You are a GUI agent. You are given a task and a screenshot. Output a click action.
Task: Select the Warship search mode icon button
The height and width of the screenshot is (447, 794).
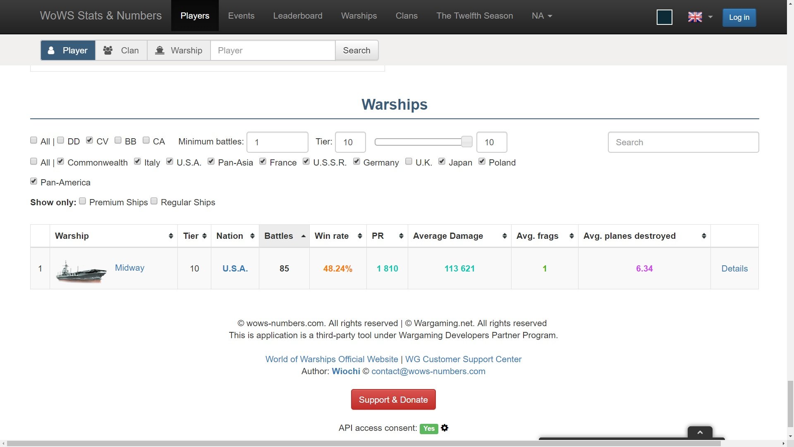pyautogui.click(x=179, y=50)
